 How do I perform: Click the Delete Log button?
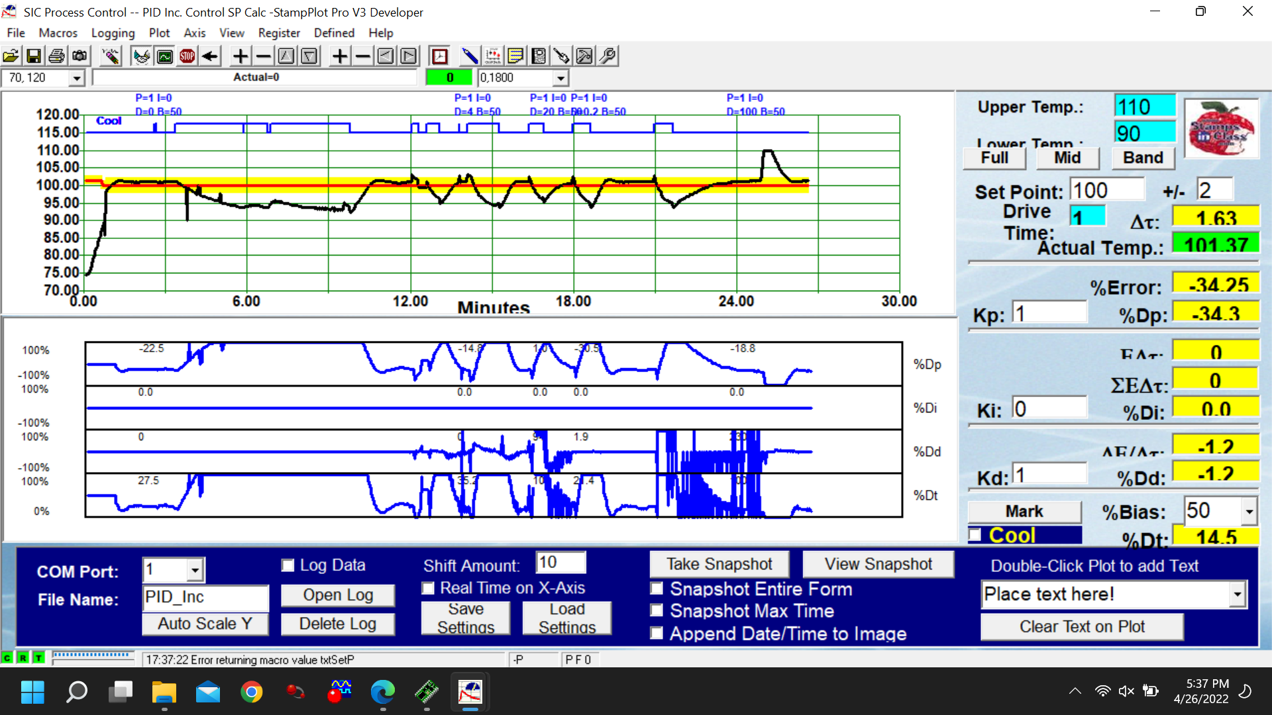pyautogui.click(x=338, y=624)
